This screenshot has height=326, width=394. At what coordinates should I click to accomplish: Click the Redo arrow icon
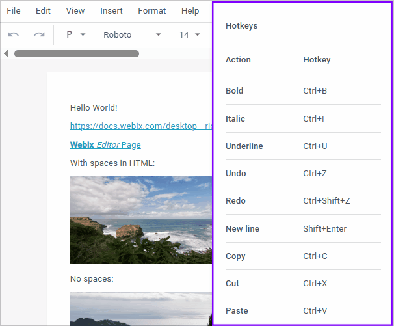point(39,35)
